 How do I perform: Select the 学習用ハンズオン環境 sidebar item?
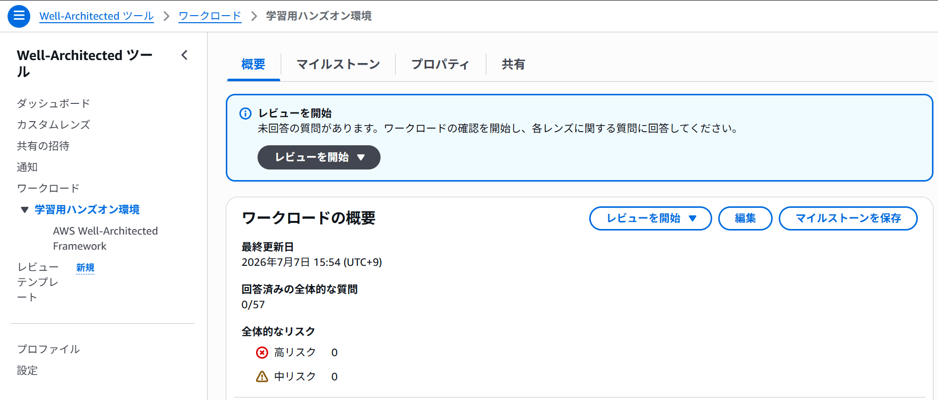point(87,209)
